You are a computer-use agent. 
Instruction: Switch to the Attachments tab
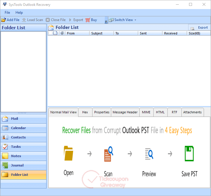click(x=193, y=112)
